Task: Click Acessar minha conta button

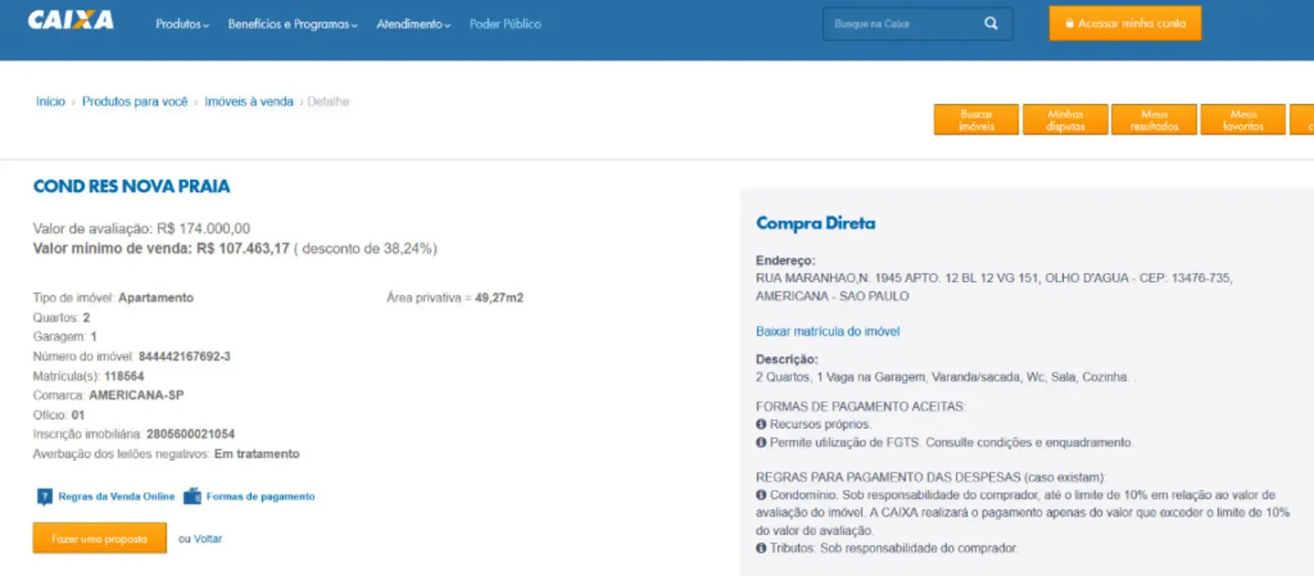Action: point(1124,24)
